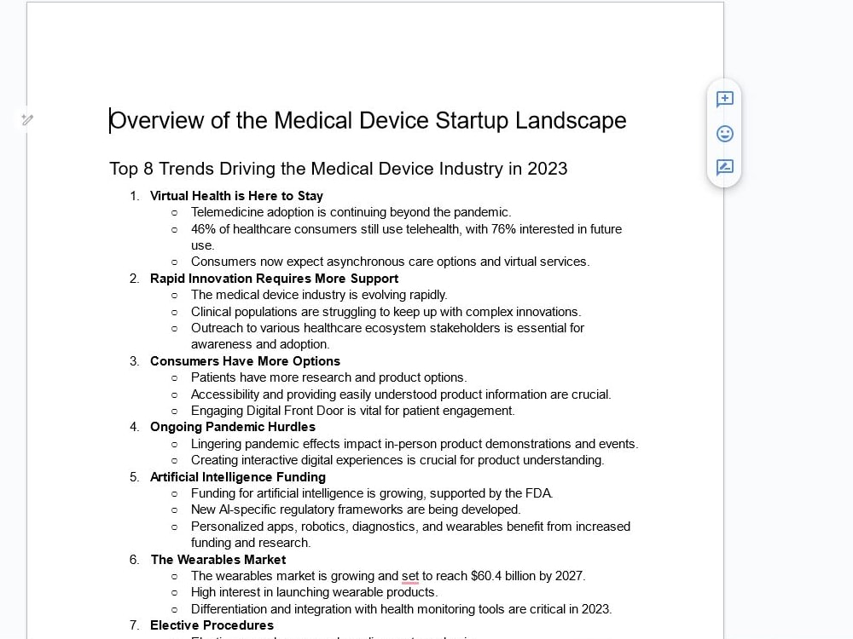
Task: Click the heading 'Top 8 Trends Driving the Medical Device Industry in 2023'
Action: pos(339,169)
